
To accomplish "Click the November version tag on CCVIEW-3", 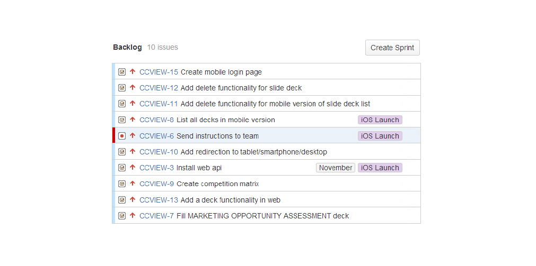I will pyautogui.click(x=335, y=168).
